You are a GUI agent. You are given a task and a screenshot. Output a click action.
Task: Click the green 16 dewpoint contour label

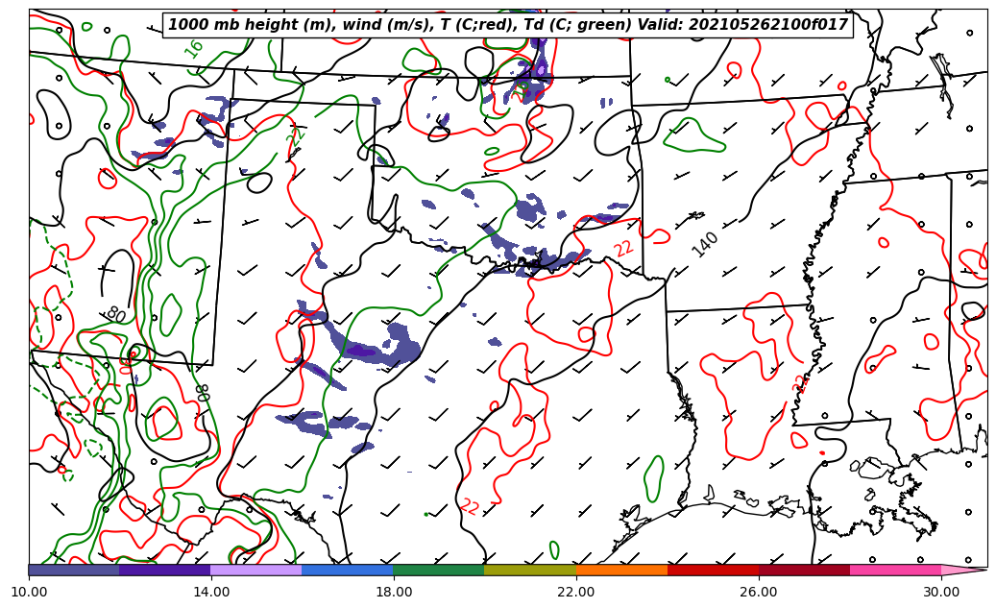point(195,49)
